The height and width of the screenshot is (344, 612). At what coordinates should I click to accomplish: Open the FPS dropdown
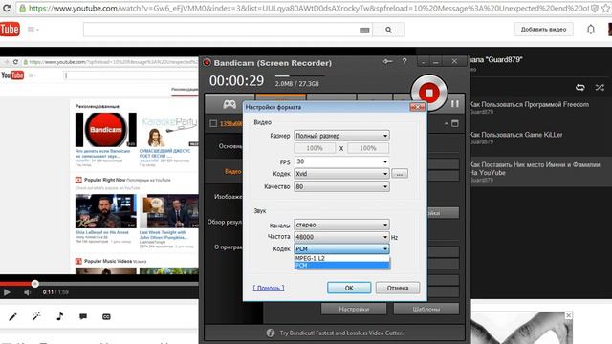tap(341, 161)
